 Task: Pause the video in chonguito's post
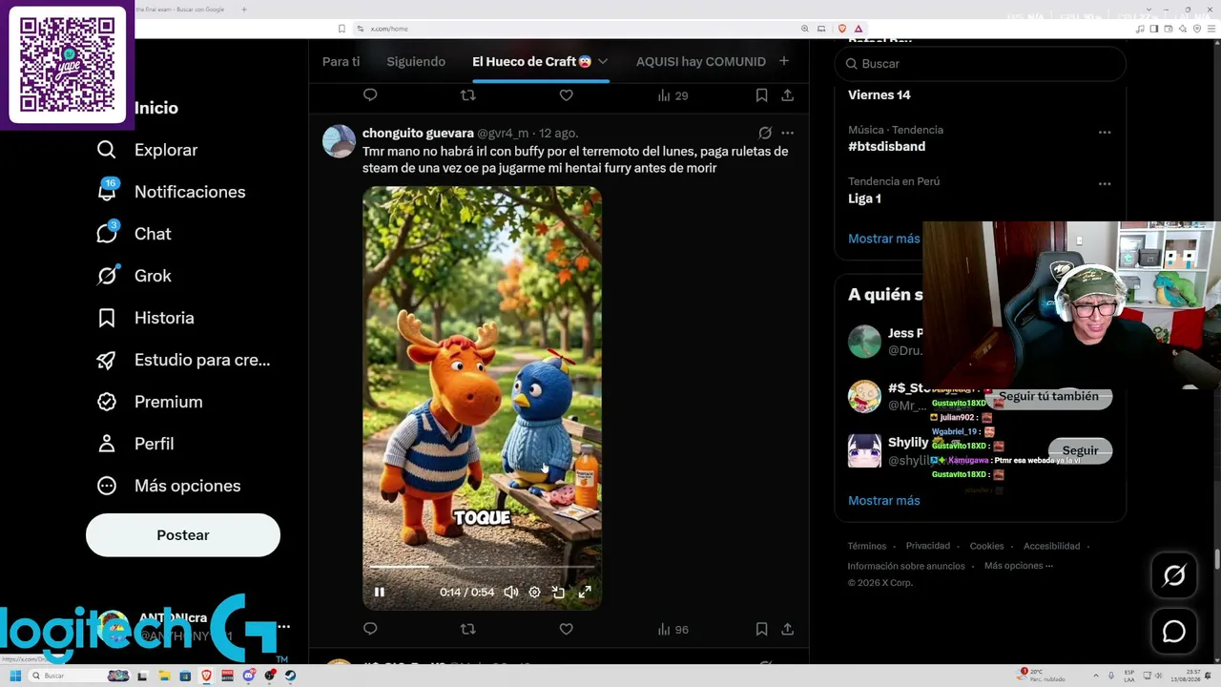click(x=380, y=592)
